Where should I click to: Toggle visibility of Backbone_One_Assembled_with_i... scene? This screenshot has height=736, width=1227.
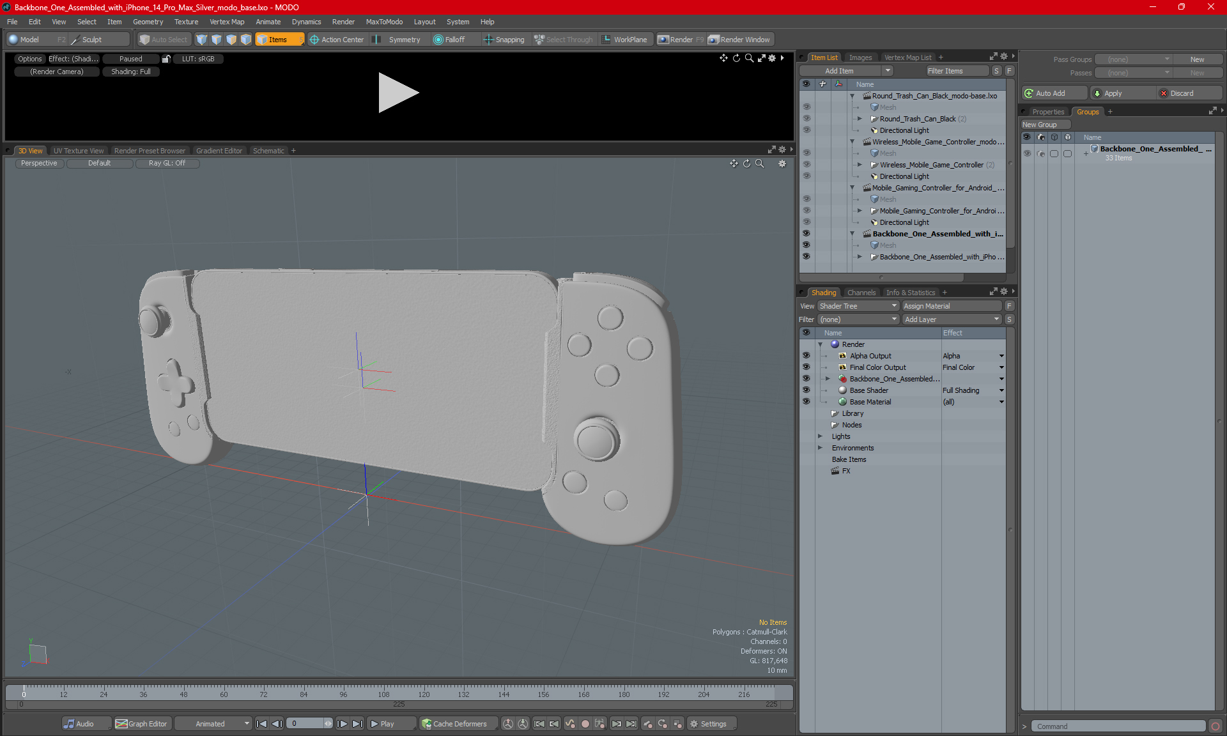[x=806, y=234]
